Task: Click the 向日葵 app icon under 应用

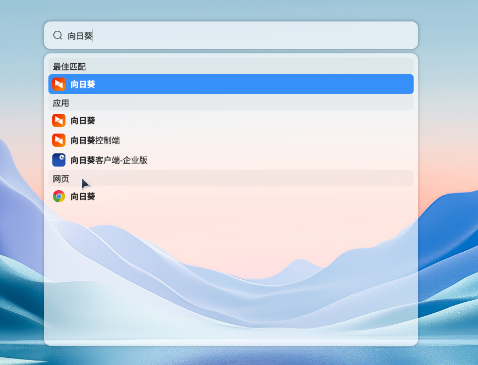Action: tap(58, 120)
